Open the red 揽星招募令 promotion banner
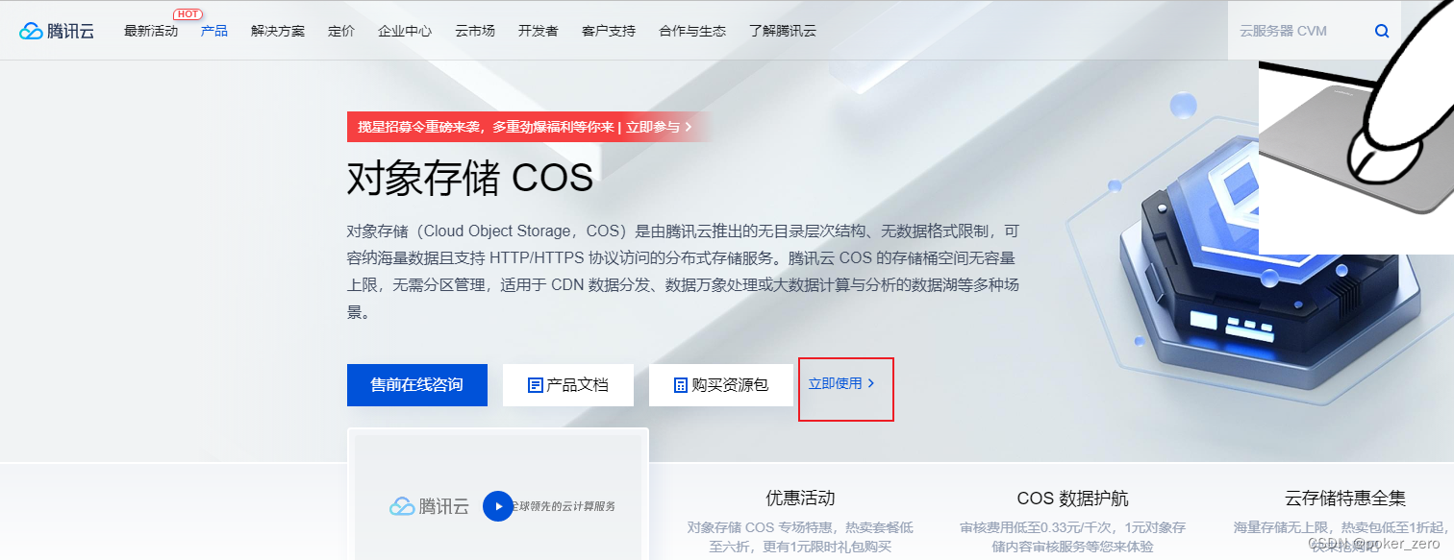1454x560 pixels. [528, 127]
